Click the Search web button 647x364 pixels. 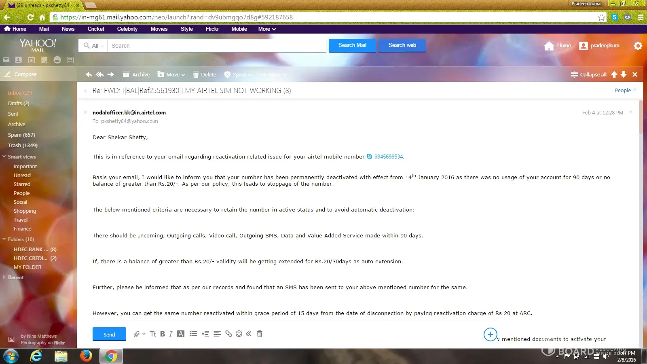[x=402, y=45]
